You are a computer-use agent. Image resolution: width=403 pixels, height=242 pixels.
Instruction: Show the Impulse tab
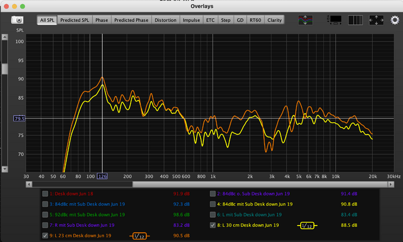pyautogui.click(x=191, y=20)
